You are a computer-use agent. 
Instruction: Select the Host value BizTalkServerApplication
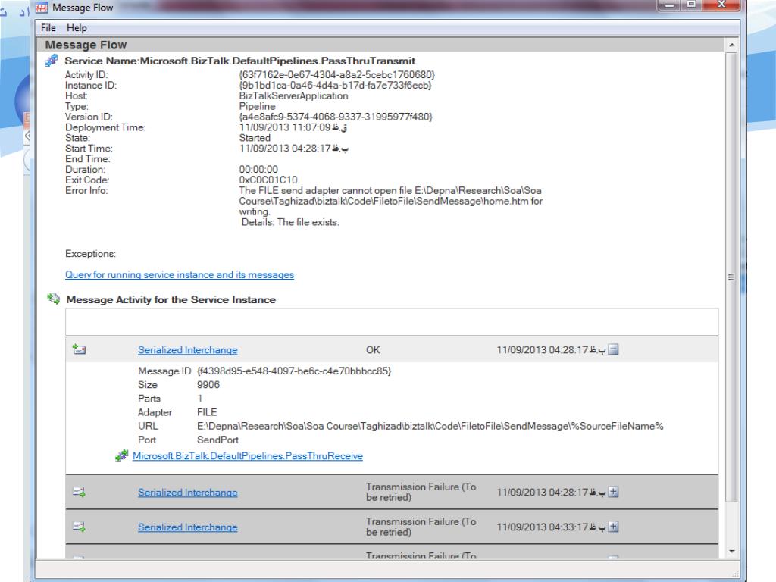[293, 95]
